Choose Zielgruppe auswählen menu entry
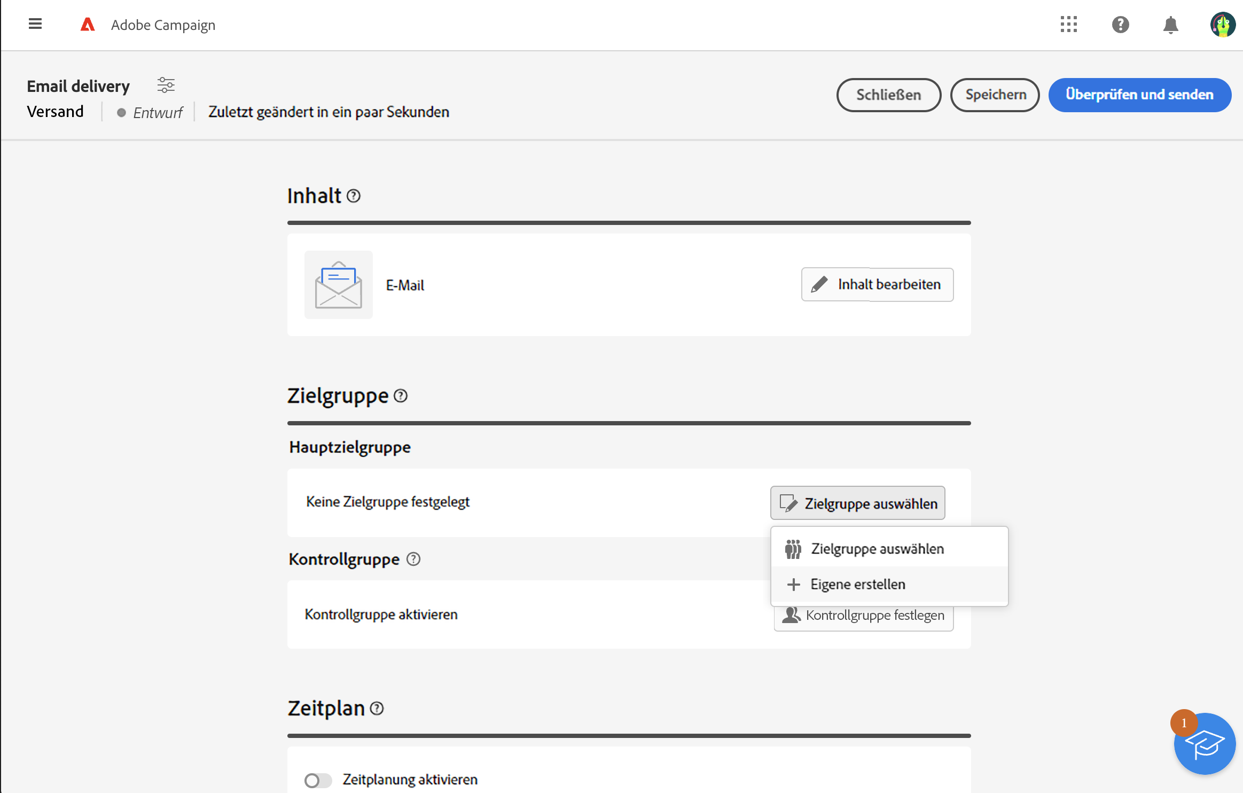 [877, 549]
